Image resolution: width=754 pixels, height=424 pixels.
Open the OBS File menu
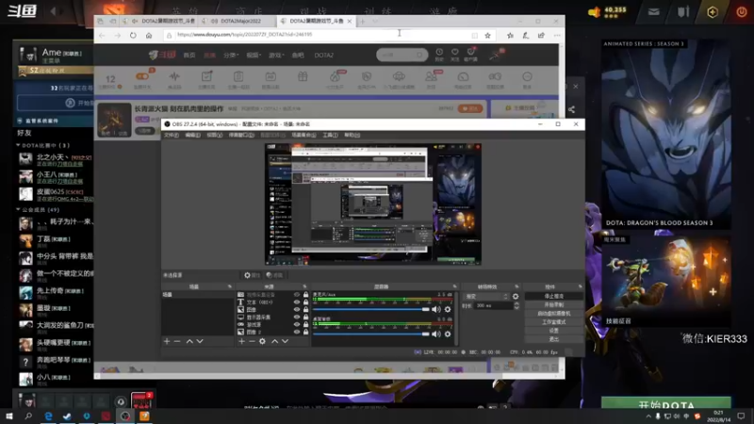pos(172,135)
